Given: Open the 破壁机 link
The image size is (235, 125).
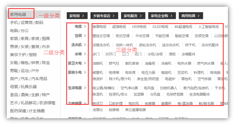Looking at the screenshot, I should click(x=98, y=72).
